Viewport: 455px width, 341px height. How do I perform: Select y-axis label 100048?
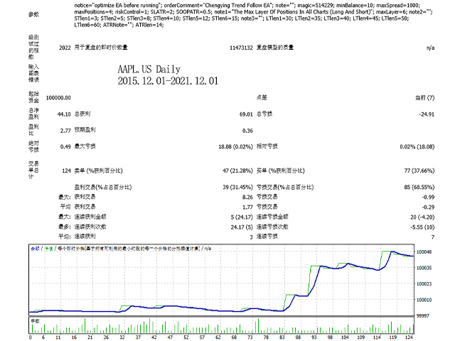(424, 252)
